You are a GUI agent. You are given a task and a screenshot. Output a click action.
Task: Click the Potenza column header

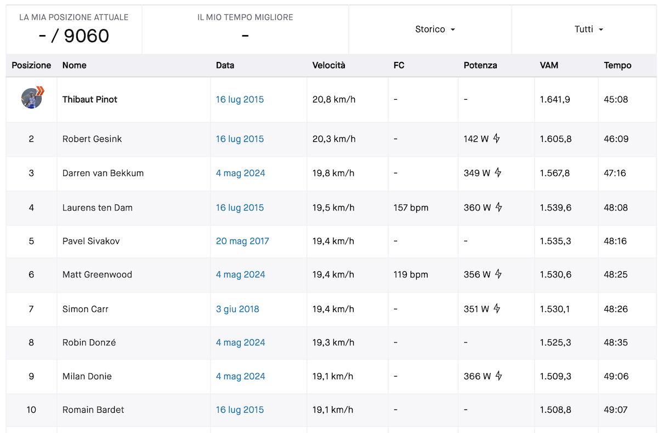tap(480, 65)
